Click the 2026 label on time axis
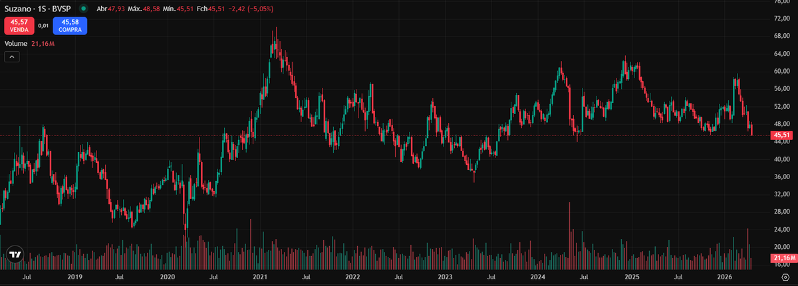 [x=725, y=276]
